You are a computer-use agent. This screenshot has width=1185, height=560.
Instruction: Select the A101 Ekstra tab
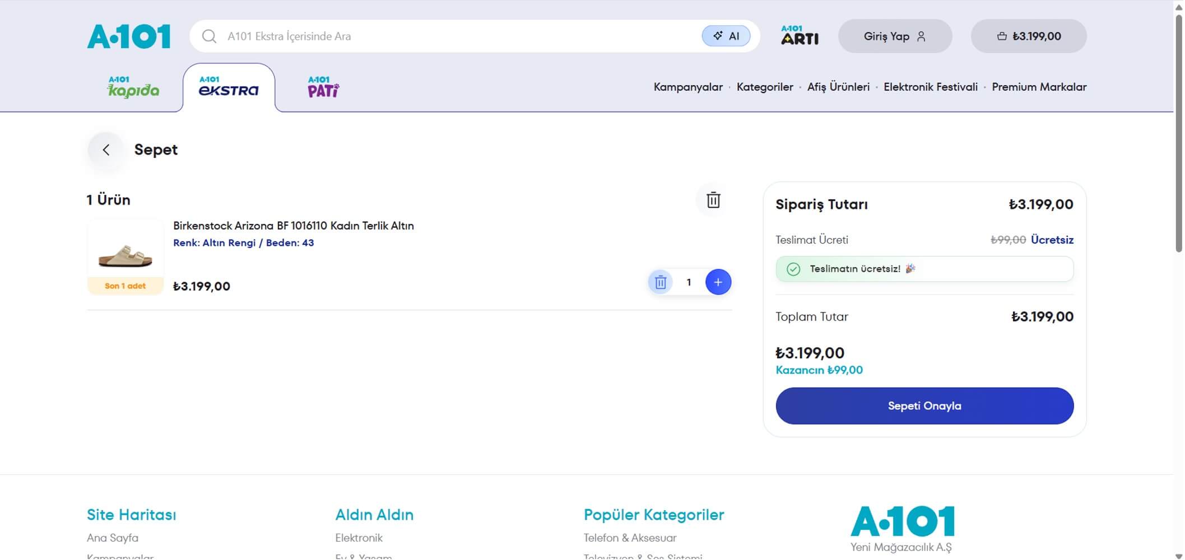tap(229, 87)
